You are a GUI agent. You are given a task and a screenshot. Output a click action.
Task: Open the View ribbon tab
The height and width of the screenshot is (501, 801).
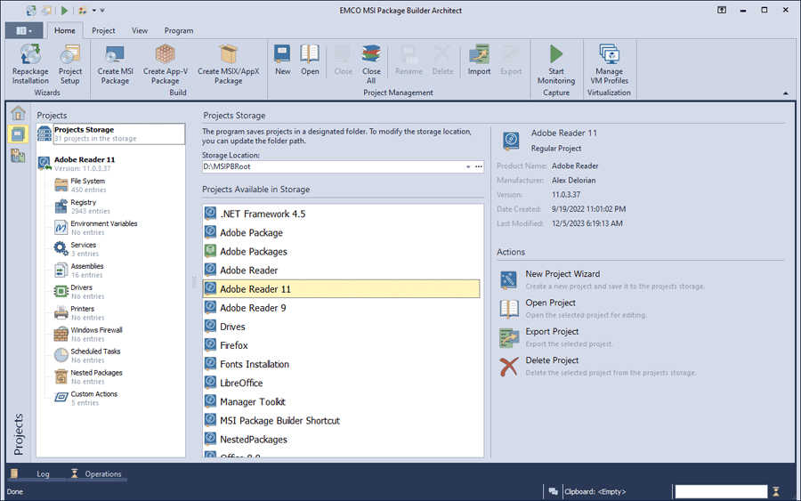140,30
